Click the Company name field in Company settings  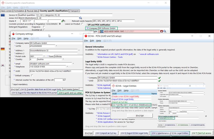pyautogui.click(x=56, y=43)
